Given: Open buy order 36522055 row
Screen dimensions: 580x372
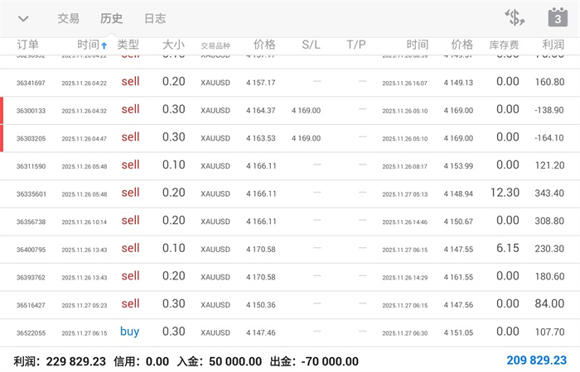Looking at the screenshot, I should pyautogui.click(x=290, y=332).
